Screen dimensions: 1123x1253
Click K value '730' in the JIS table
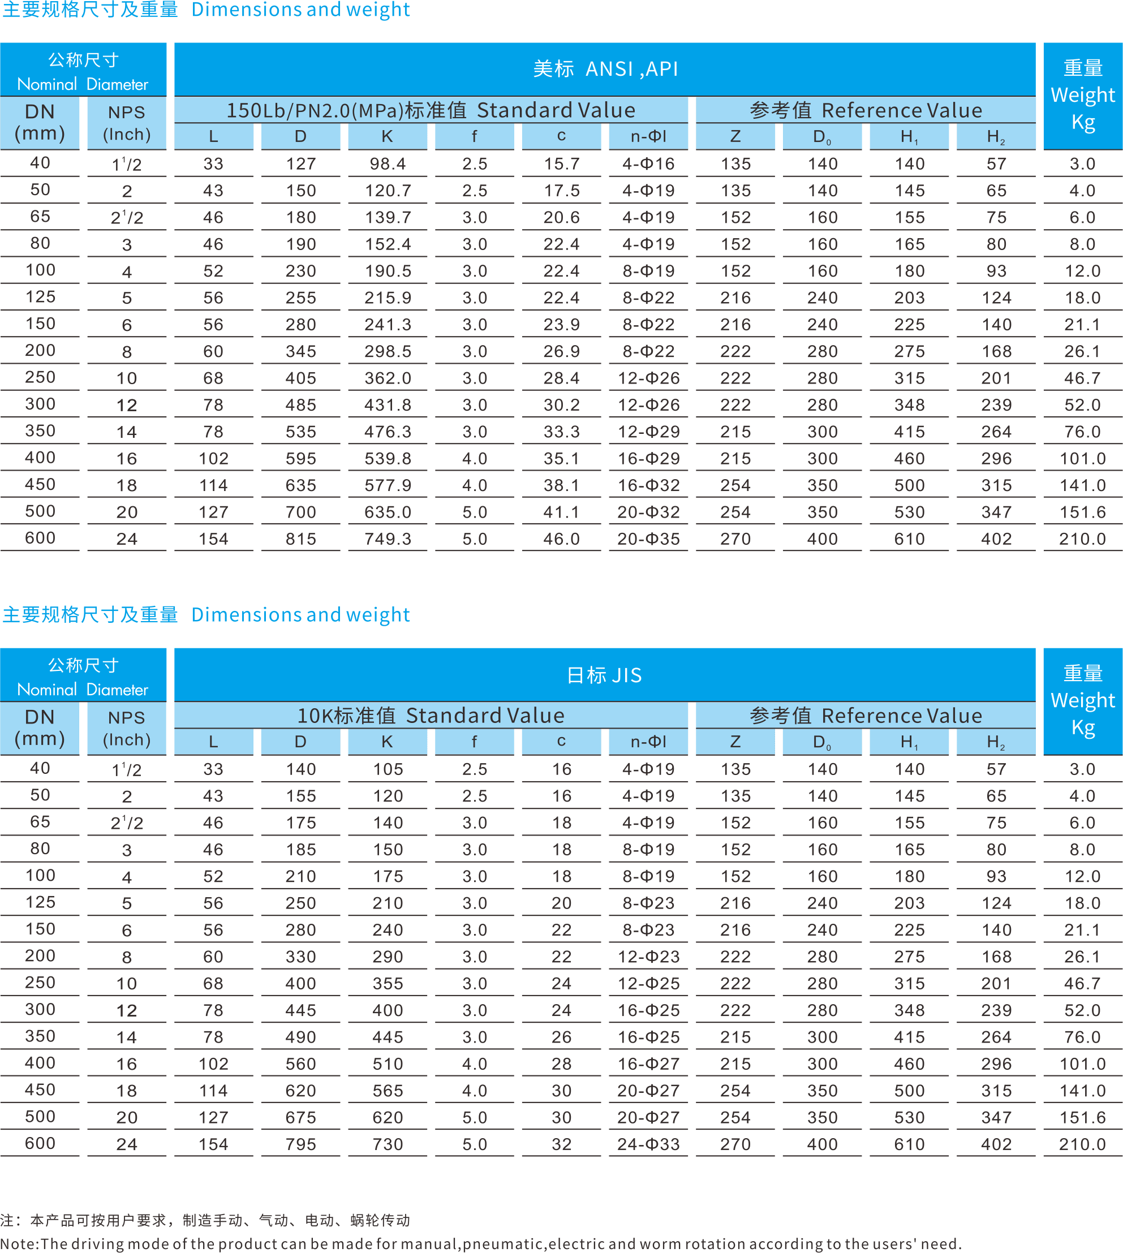(x=388, y=1144)
